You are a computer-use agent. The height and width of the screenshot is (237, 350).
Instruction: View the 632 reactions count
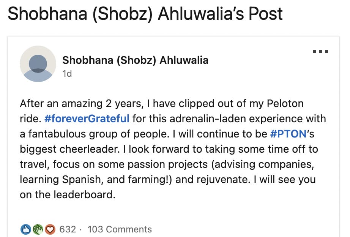pyautogui.click(x=68, y=229)
